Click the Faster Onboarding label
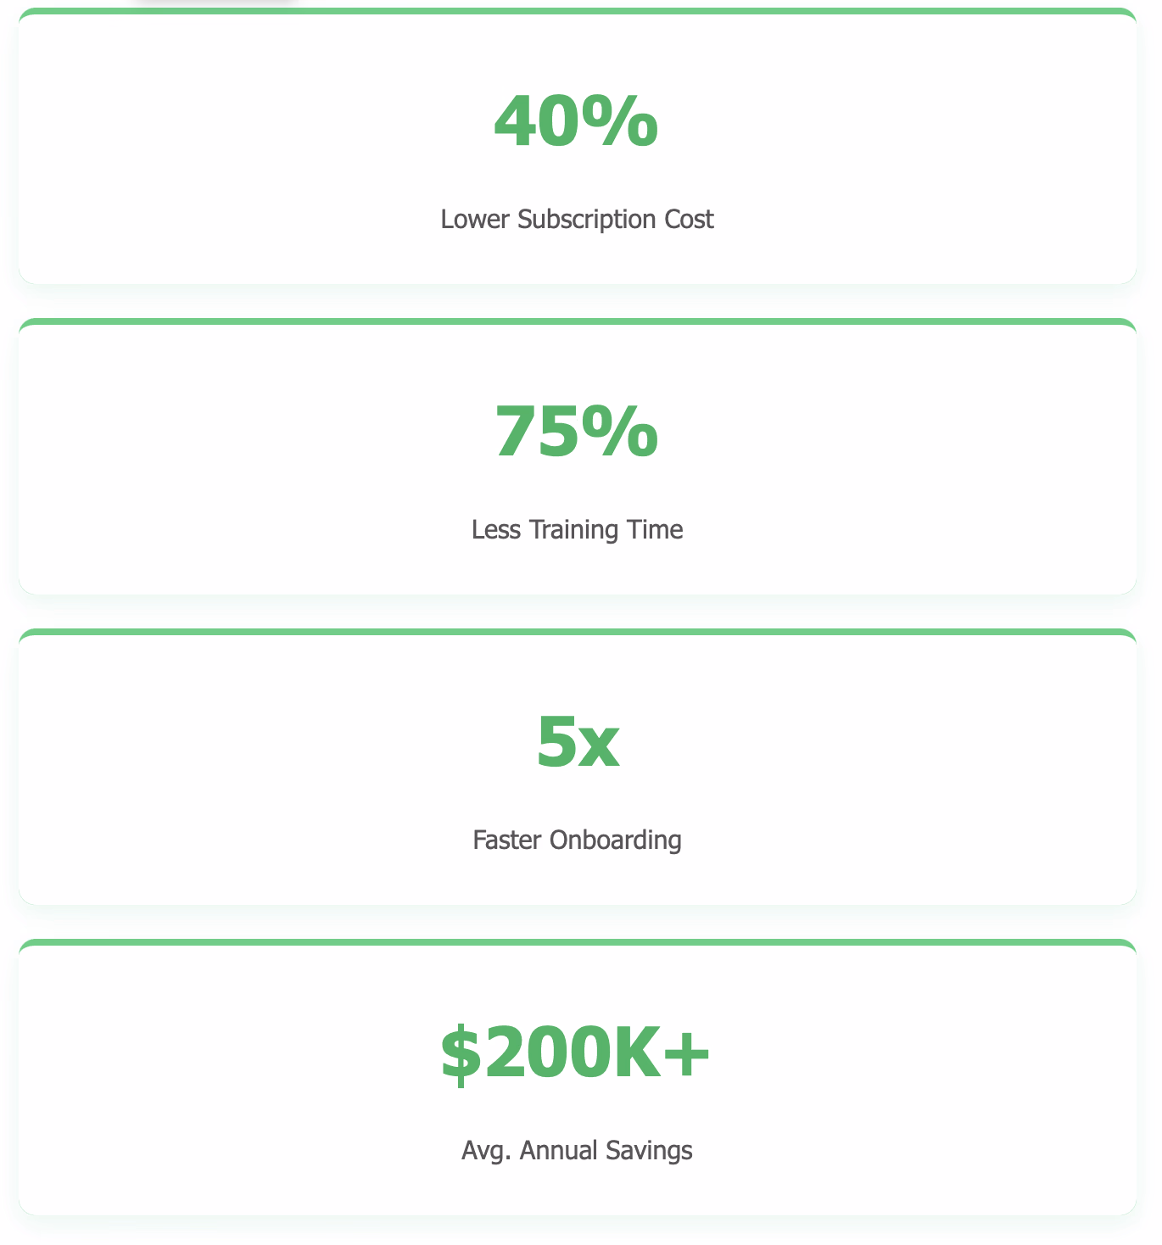The image size is (1162, 1245). point(577,840)
